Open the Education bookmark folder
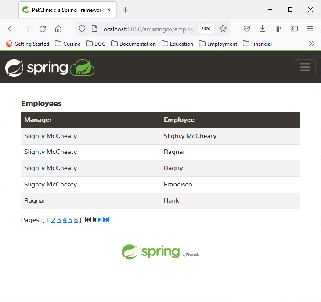 177,44
